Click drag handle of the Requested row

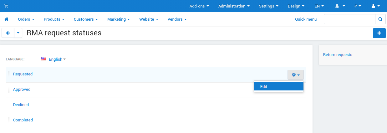(9, 74)
